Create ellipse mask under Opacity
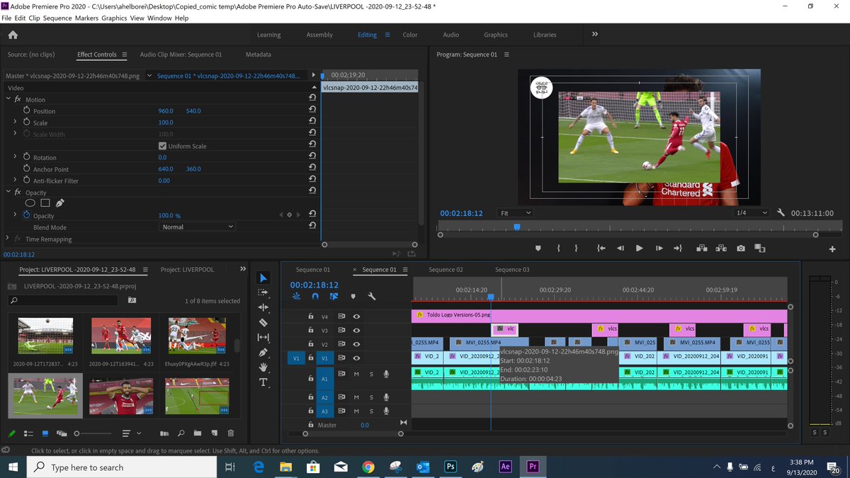The height and width of the screenshot is (478, 850). tap(30, 203)
